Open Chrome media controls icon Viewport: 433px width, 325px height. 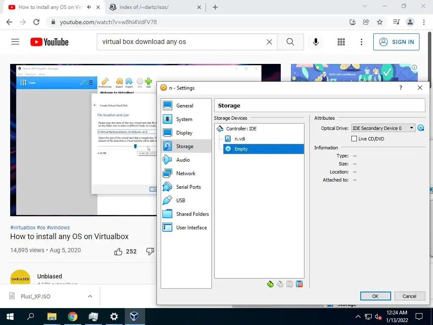coord(396,22)
